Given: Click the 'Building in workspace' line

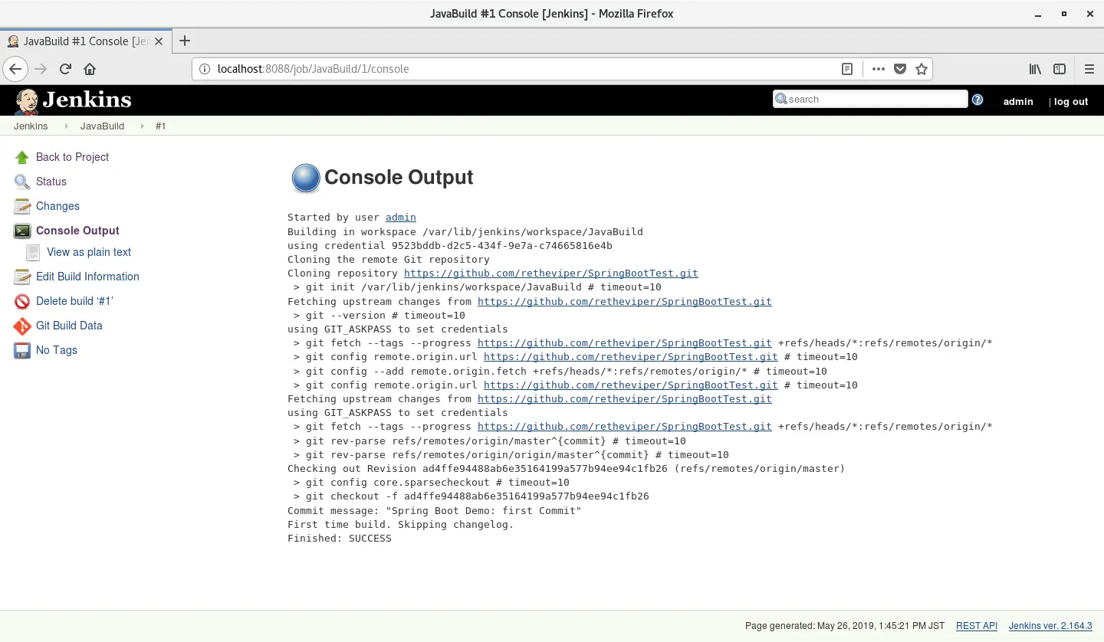Looking at the screenshot, I should point(465,231).
